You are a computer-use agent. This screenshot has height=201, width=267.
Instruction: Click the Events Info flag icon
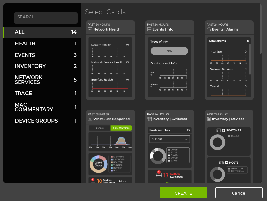[149, 29]
